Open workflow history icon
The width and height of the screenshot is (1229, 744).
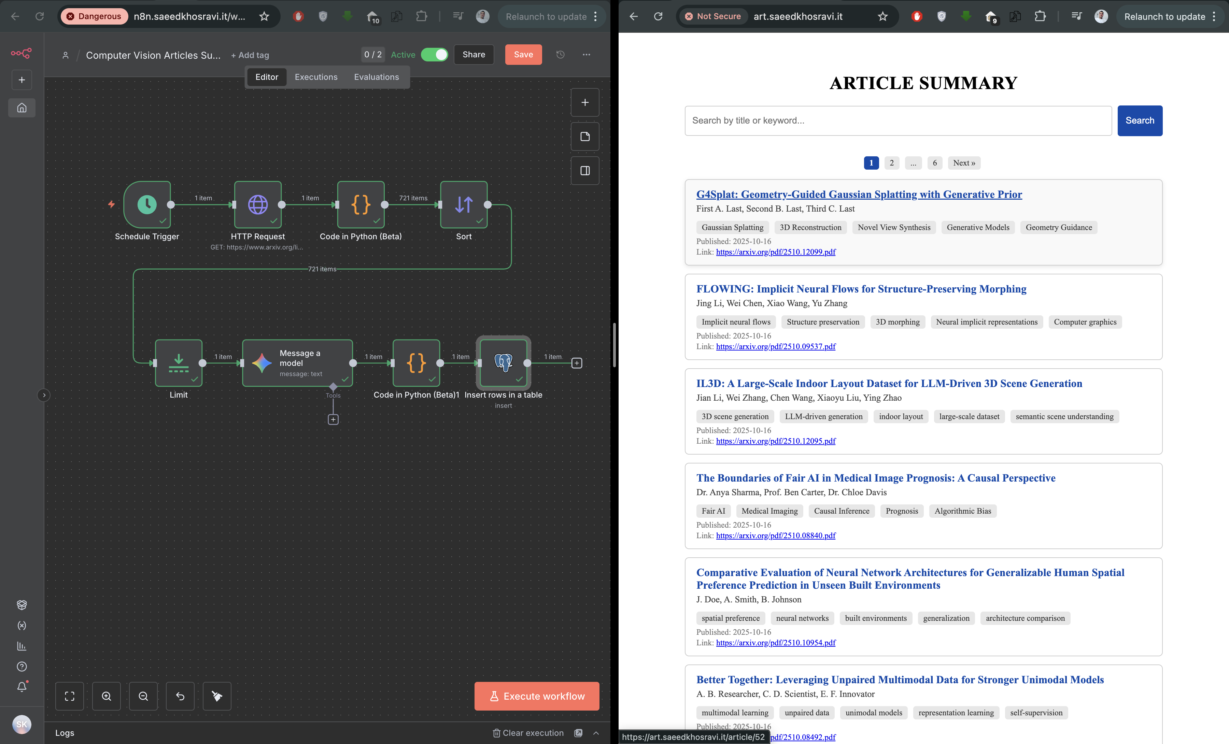560,54
